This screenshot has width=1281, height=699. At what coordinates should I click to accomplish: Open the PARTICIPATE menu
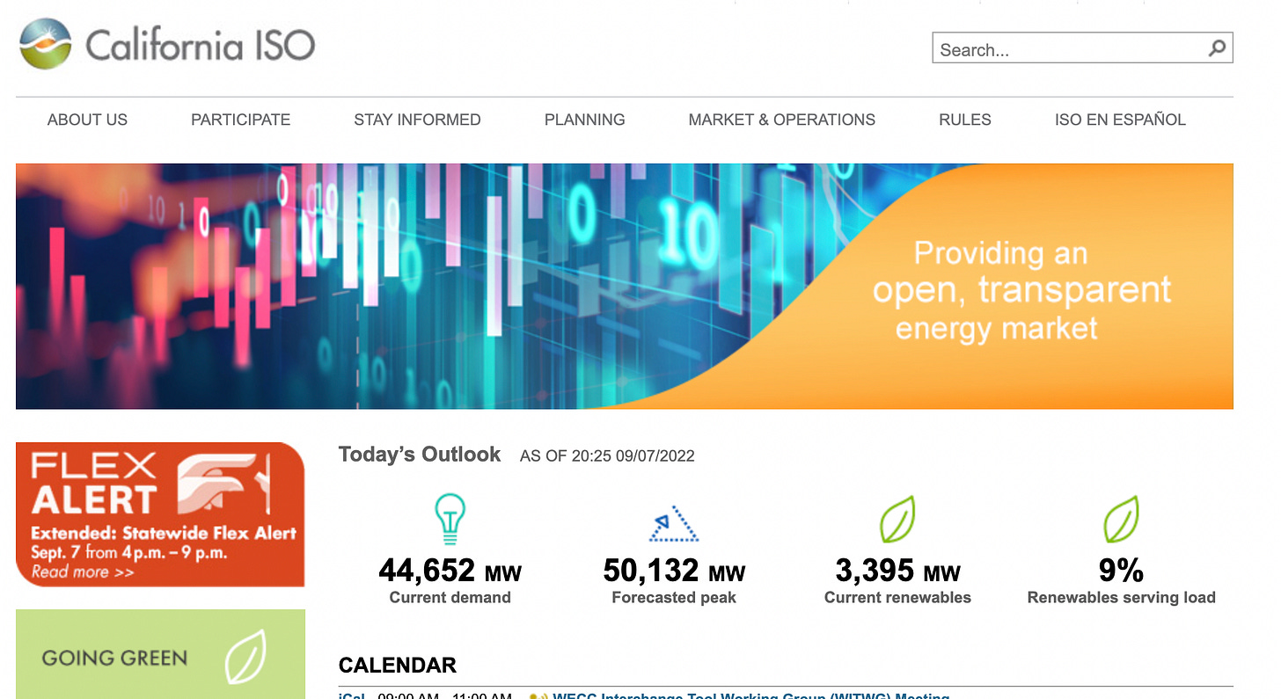tap(240, 120)
